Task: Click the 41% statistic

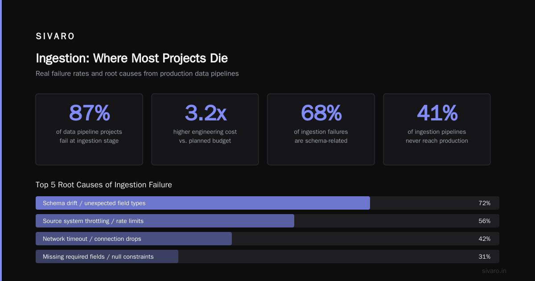Action: click(437, 113)
